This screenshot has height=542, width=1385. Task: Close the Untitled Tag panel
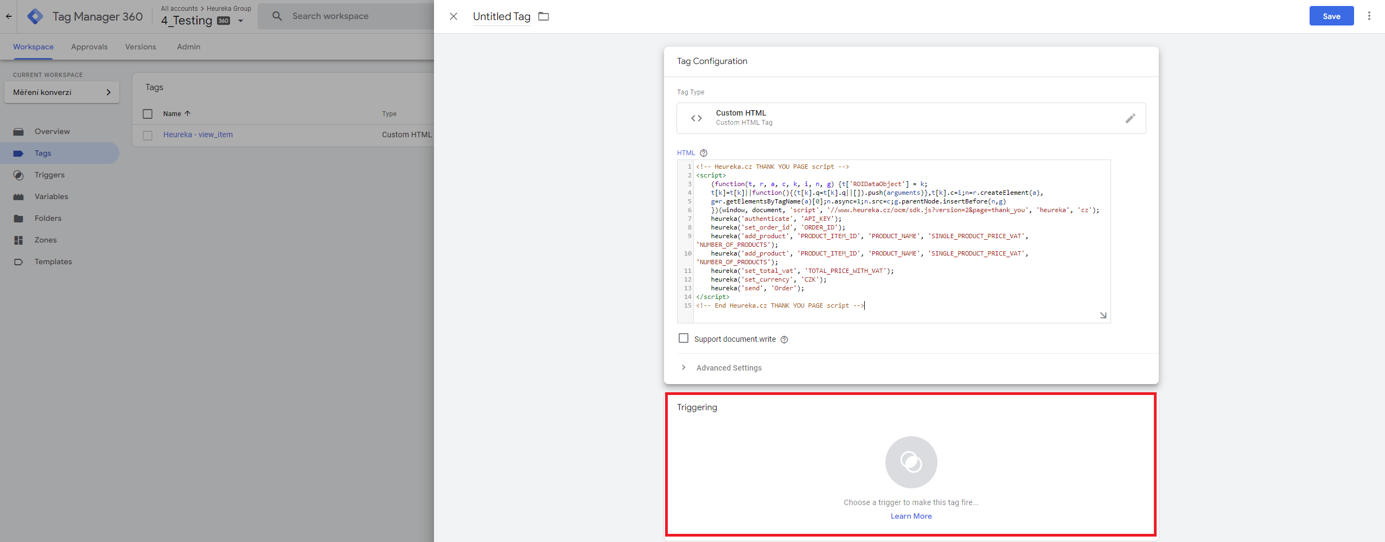pos(454,16)
